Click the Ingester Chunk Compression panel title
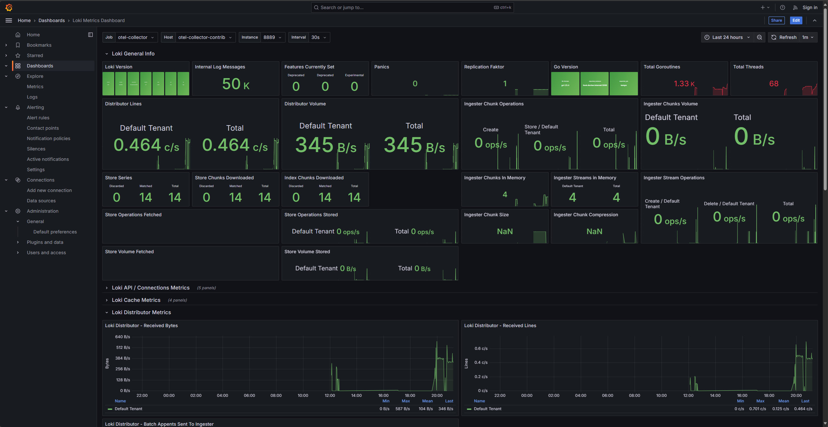This screenshot has width=828, height=427. click(x=586, y=215)
